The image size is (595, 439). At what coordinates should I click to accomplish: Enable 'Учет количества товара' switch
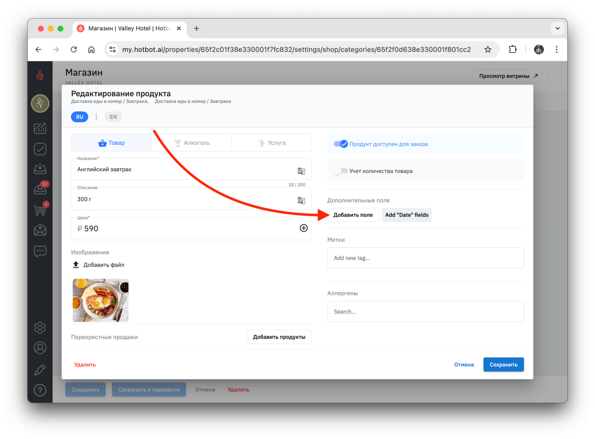(341, 171)
